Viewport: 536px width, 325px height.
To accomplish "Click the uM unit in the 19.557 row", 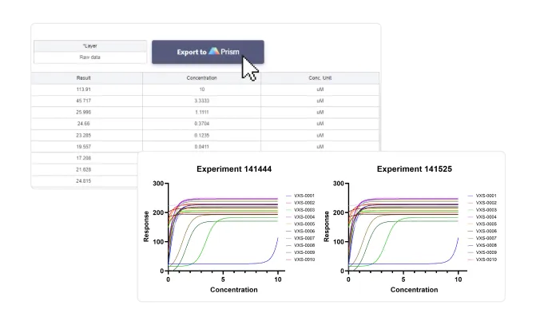I will coord(320,147).
